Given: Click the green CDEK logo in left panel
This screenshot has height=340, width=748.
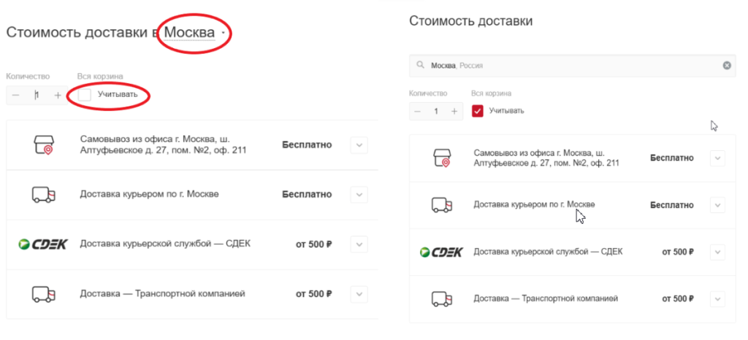Looking at the screenshot, I should 42,244.
